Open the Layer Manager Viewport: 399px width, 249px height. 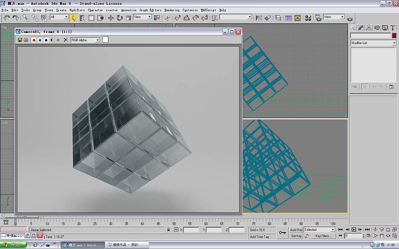278,18
